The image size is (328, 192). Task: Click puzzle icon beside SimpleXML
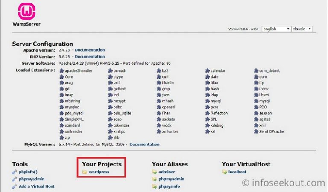point(61,119)
